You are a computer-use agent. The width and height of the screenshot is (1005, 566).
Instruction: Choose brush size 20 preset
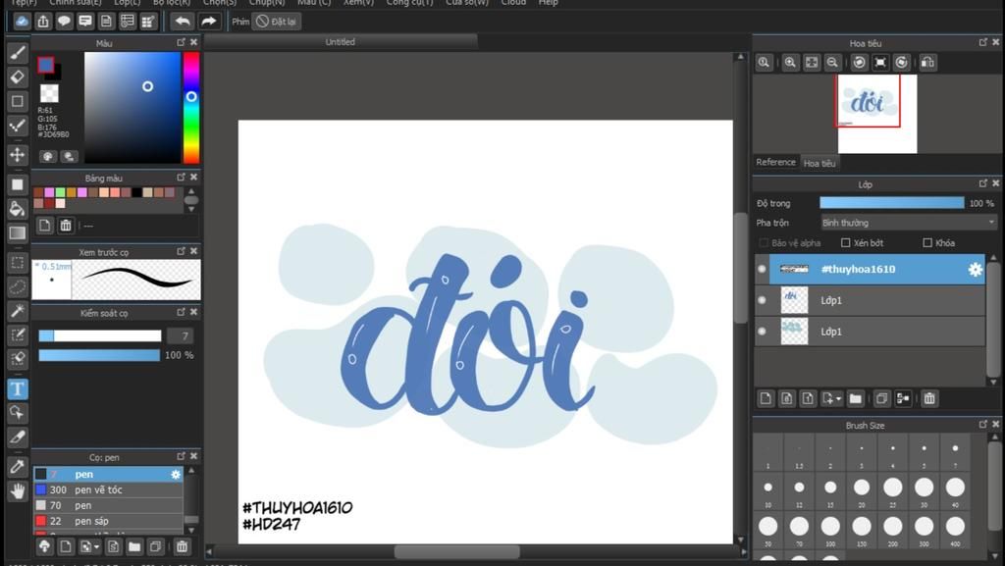coord(862,490)
